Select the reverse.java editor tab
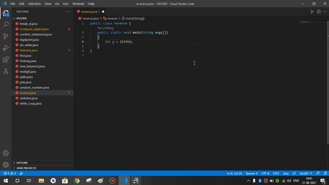 point(91,12)
